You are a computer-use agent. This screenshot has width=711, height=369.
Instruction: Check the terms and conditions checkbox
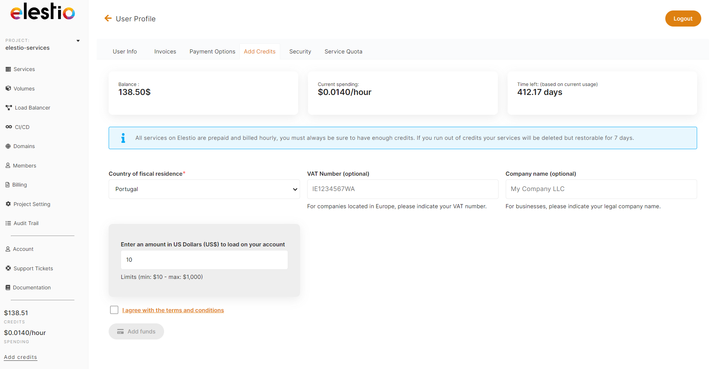114,310
